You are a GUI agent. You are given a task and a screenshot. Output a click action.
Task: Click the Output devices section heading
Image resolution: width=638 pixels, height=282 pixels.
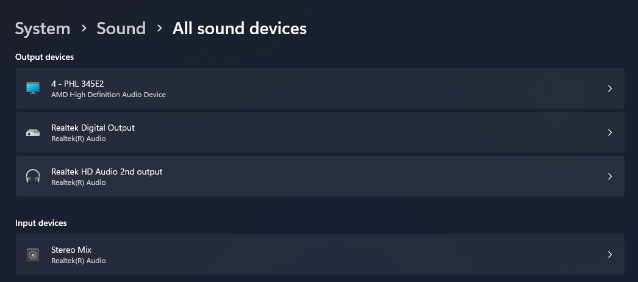(45, 57)
